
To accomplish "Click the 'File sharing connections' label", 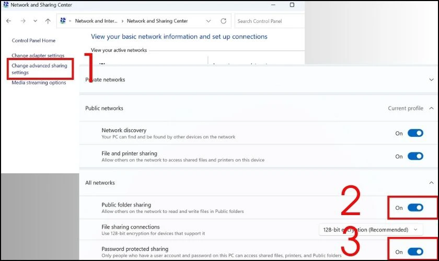I will click(131, 227).
